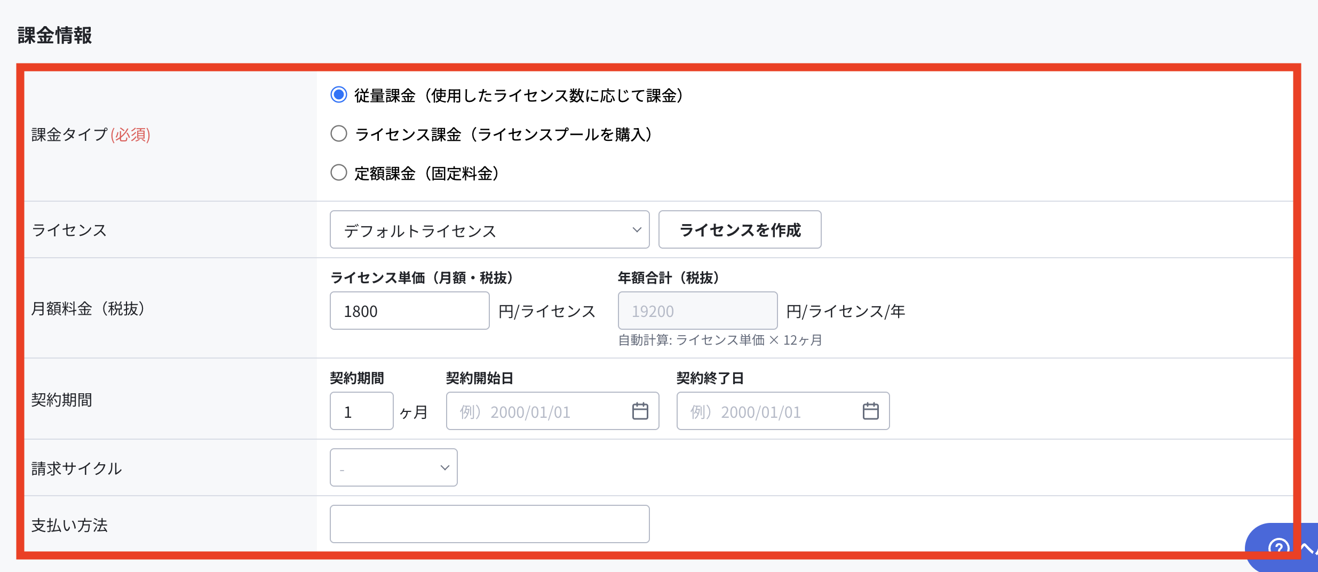Click 自動計算: ライセンス単価 × 12ヶ月 hint text
The width and height of the screenshot is (1318, 572).
click(720, 340)
